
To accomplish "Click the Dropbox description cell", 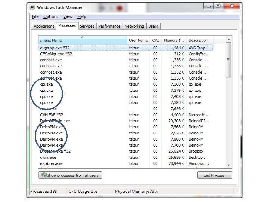I will [x=196, y=151].
